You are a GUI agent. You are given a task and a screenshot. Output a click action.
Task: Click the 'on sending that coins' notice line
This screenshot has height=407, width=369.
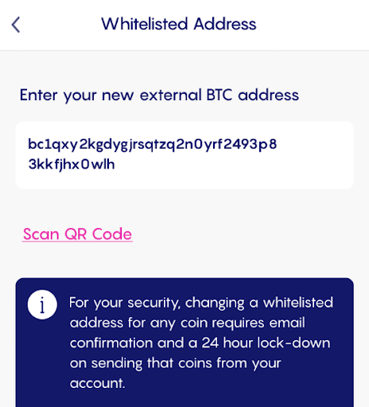[175, 363]
